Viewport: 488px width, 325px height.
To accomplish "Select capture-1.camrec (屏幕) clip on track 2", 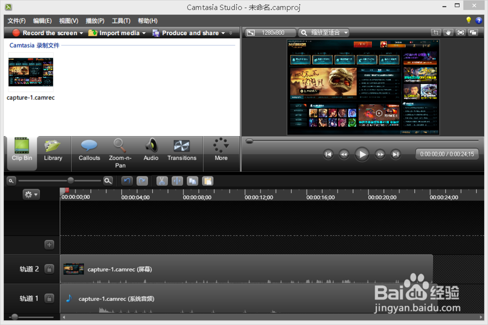I will point(246,269).
